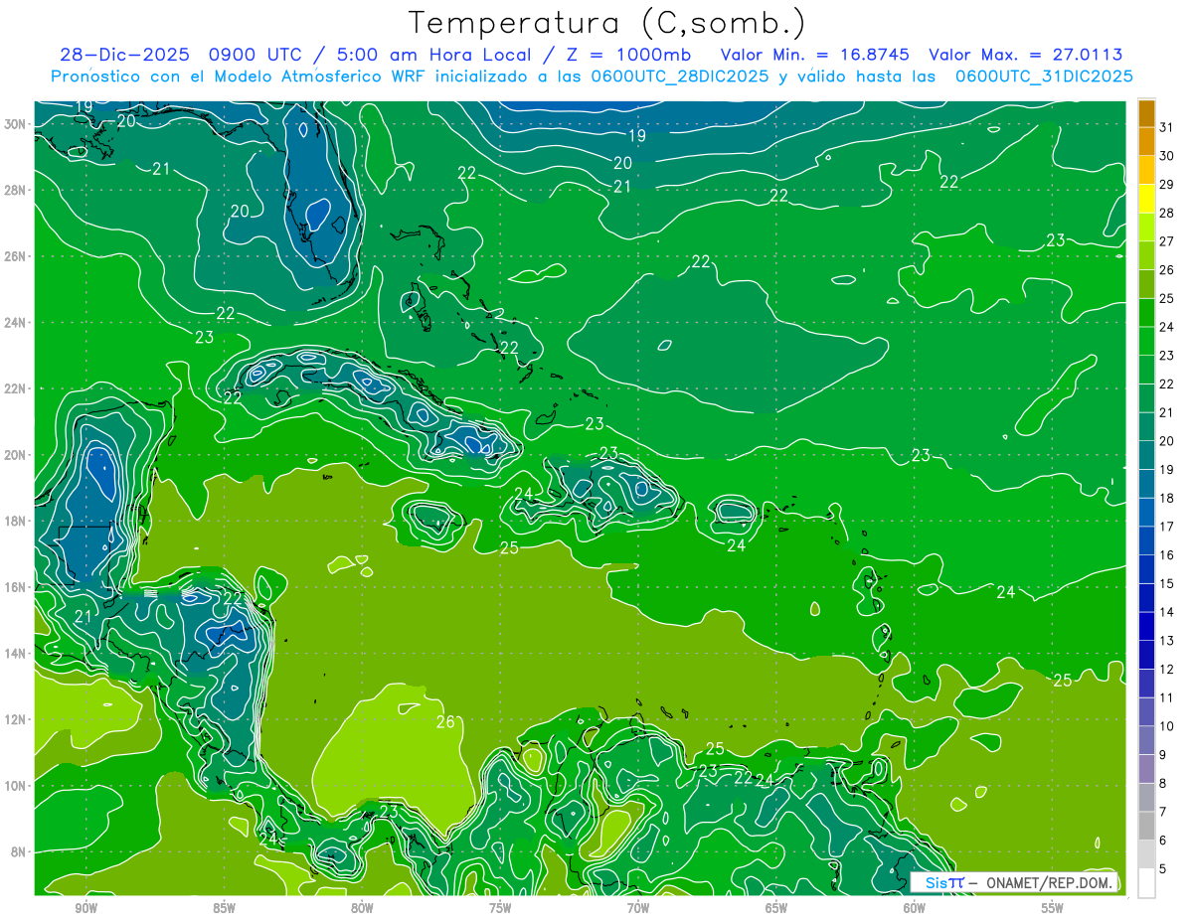Click the color scale label "28"
This screenshot has height=921, width=1193.
pos(1167,213)
